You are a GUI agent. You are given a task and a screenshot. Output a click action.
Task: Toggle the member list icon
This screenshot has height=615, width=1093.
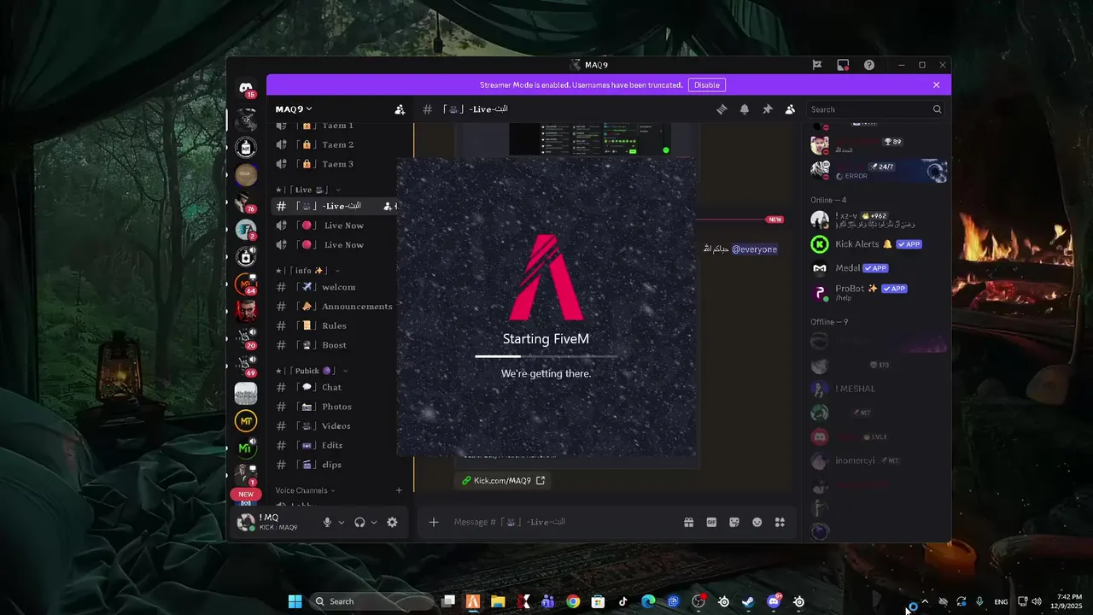[x=790, y=109]
